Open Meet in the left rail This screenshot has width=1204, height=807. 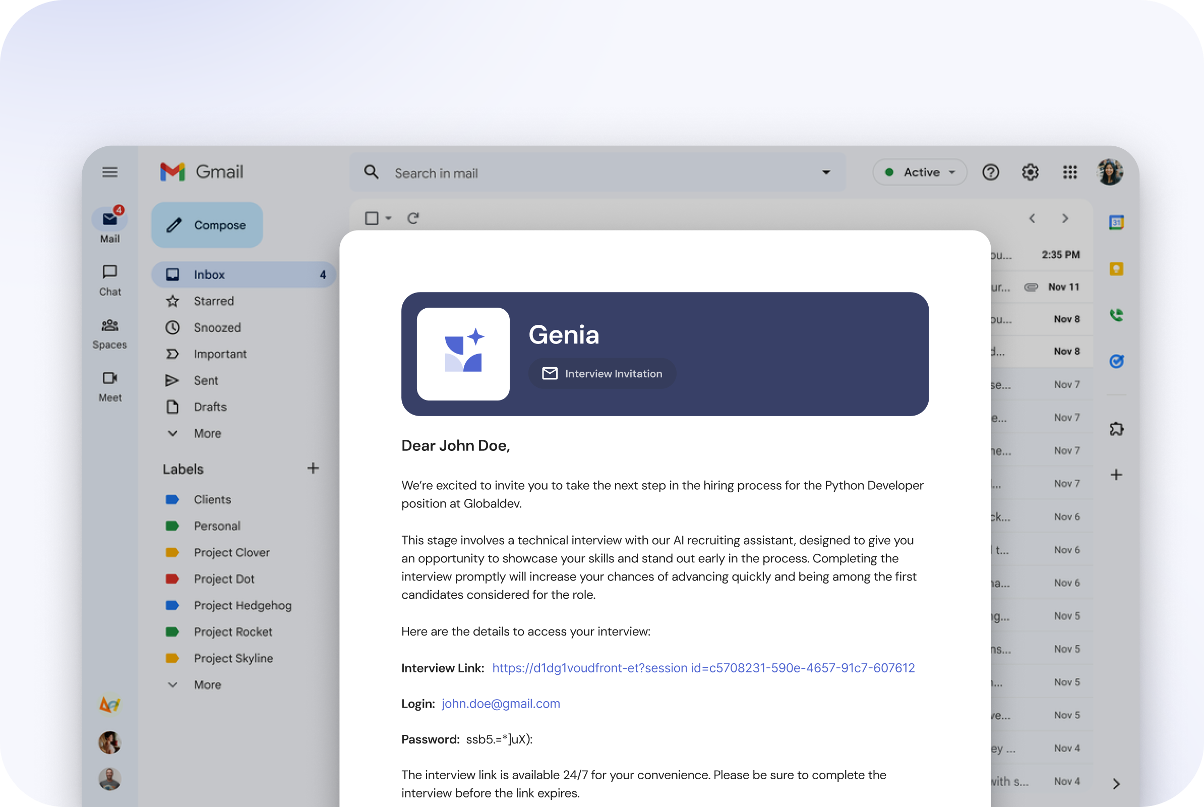[109, 386]
